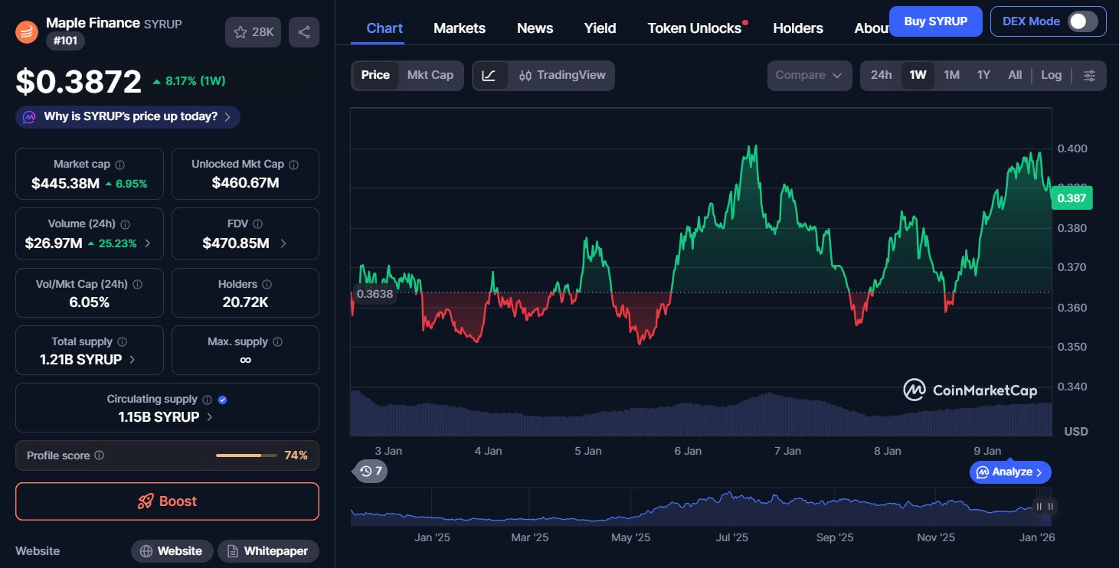Toggle the DEX Mode switch

tap(1082, 21)
